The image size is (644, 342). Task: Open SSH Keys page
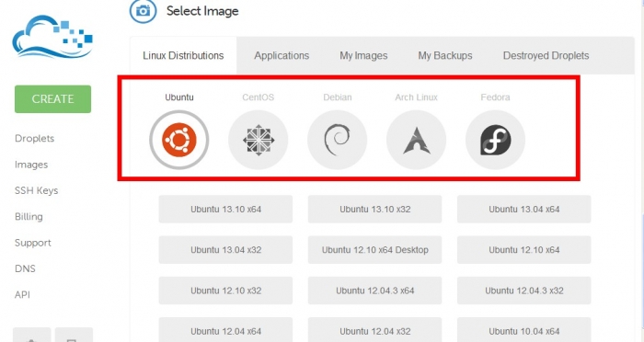click(36, 190)
